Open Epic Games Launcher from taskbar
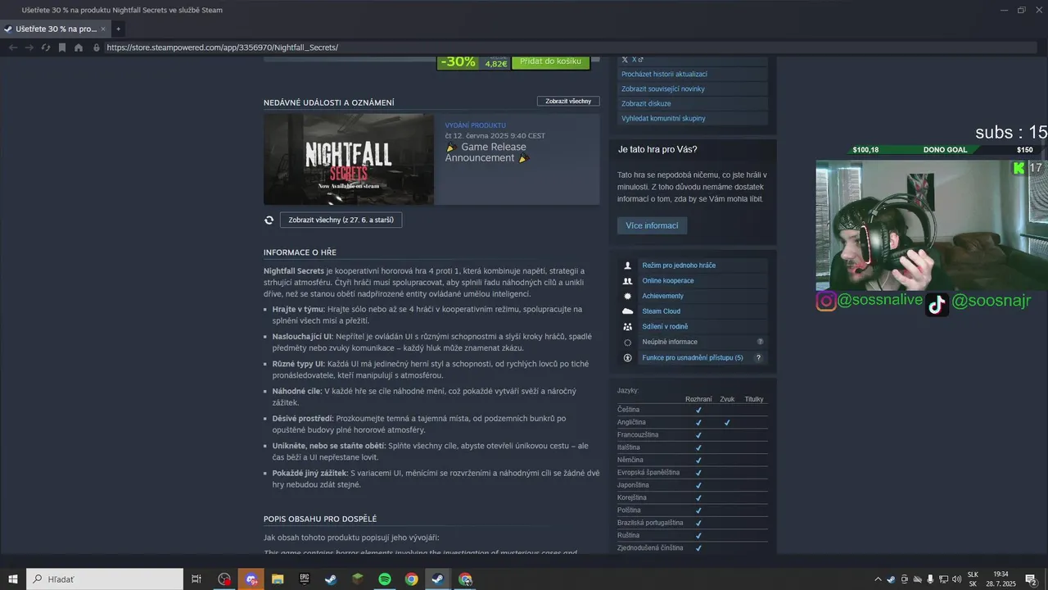Screen dimensions: 1048x590 point(304,579)
